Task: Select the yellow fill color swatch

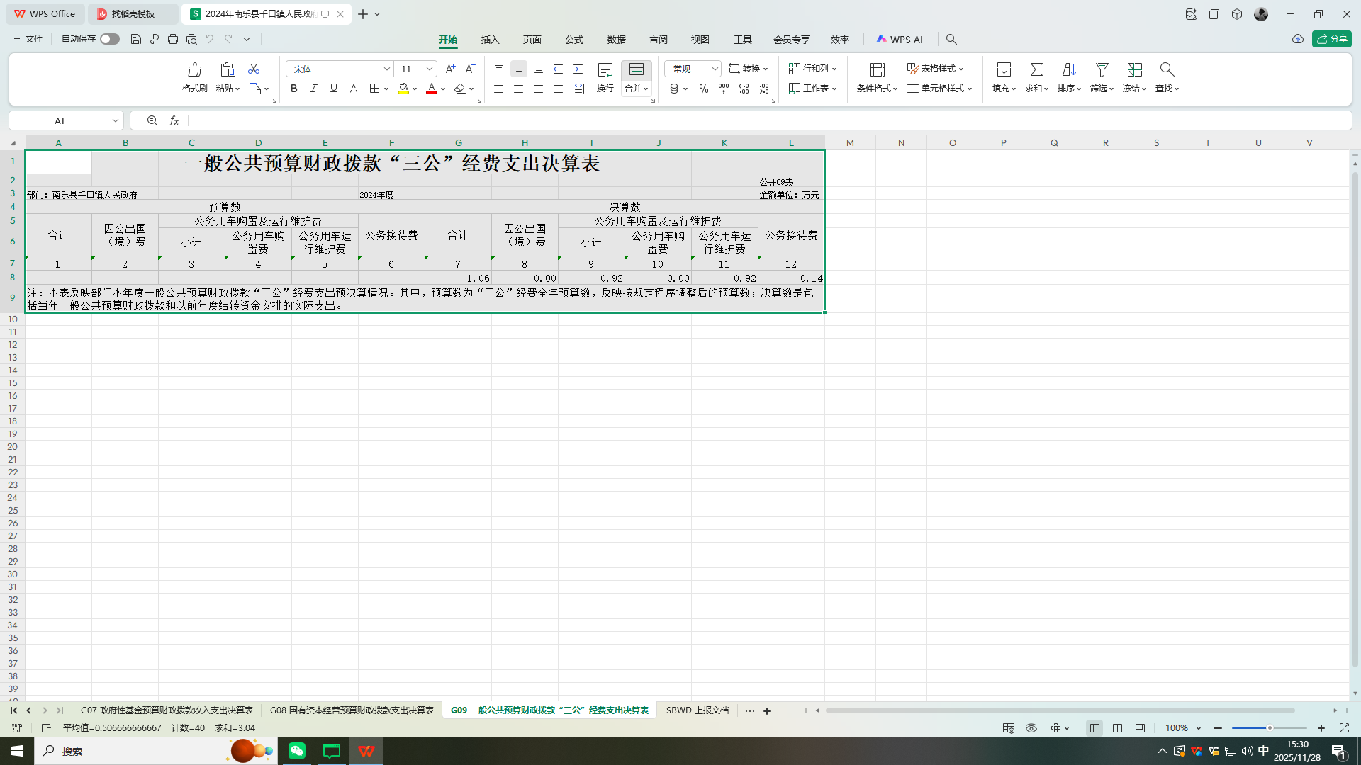Action: [x=403, y=89]
